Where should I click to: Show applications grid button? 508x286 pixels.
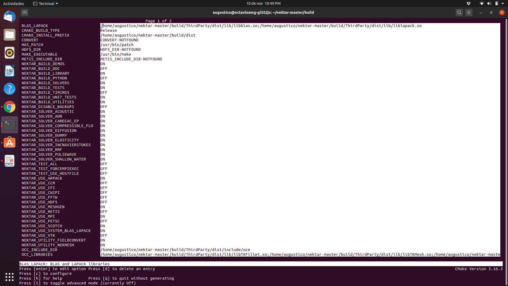tap(10, 277)
